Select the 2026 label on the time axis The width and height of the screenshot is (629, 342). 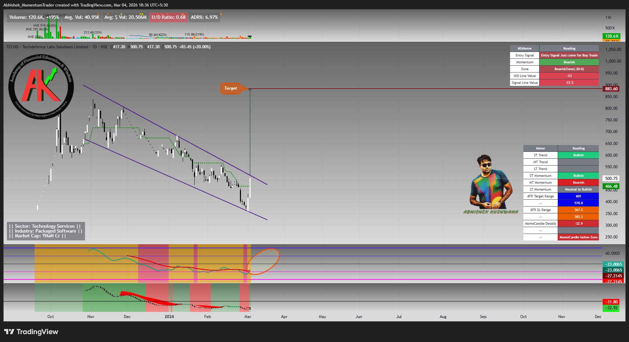point(169,317)
